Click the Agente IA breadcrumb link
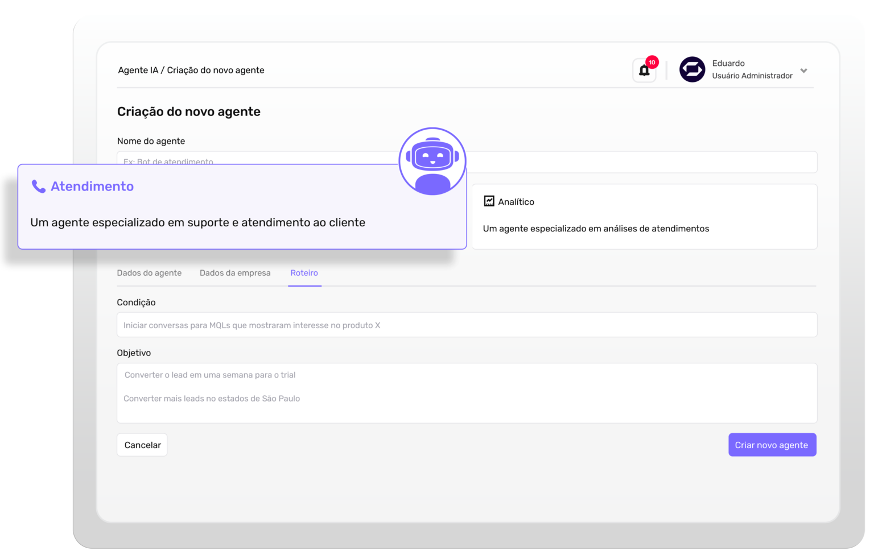This screenshot has height=555, width=874. coord(137,70)
